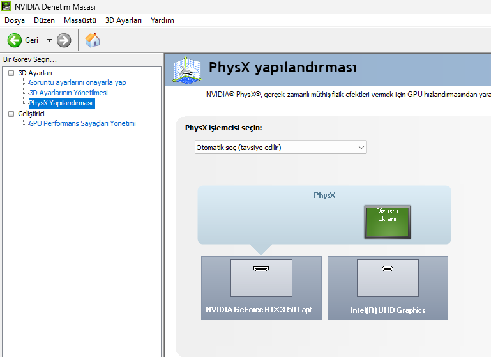Open Görüntü ayarlarını önayarla yap link

point(77,82)
